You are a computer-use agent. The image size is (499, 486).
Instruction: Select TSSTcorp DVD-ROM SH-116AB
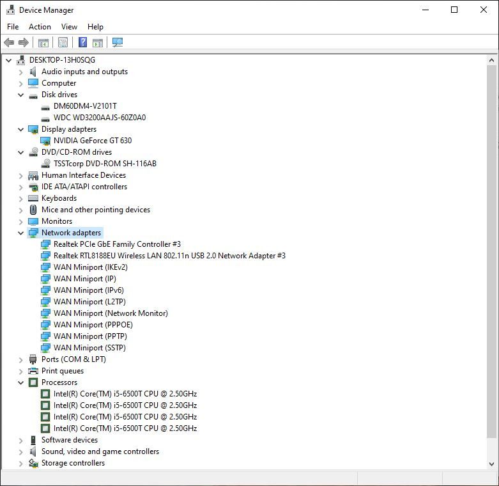(x=105, y=164)
